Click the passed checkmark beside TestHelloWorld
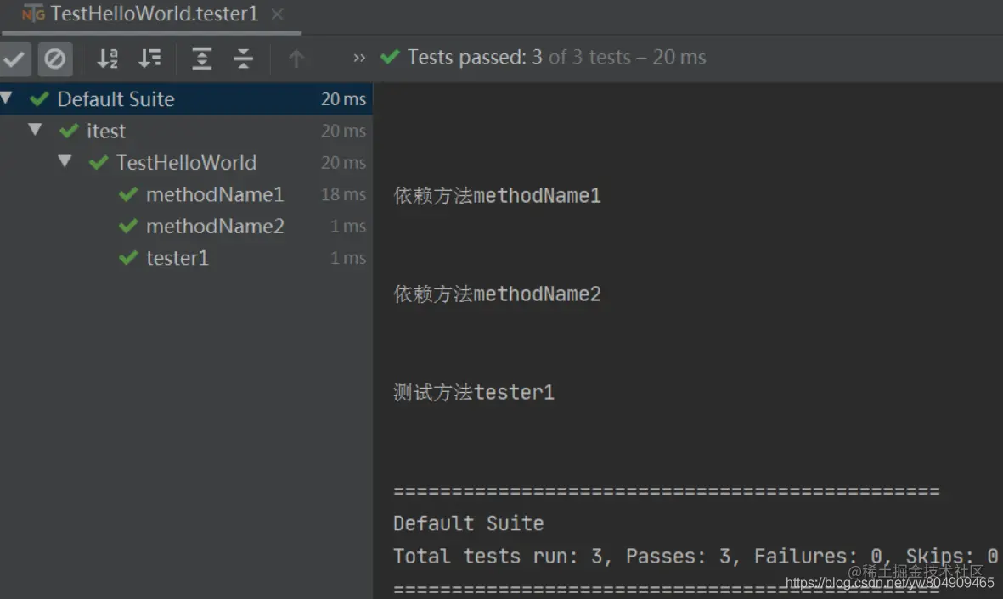 click(99, 162)
